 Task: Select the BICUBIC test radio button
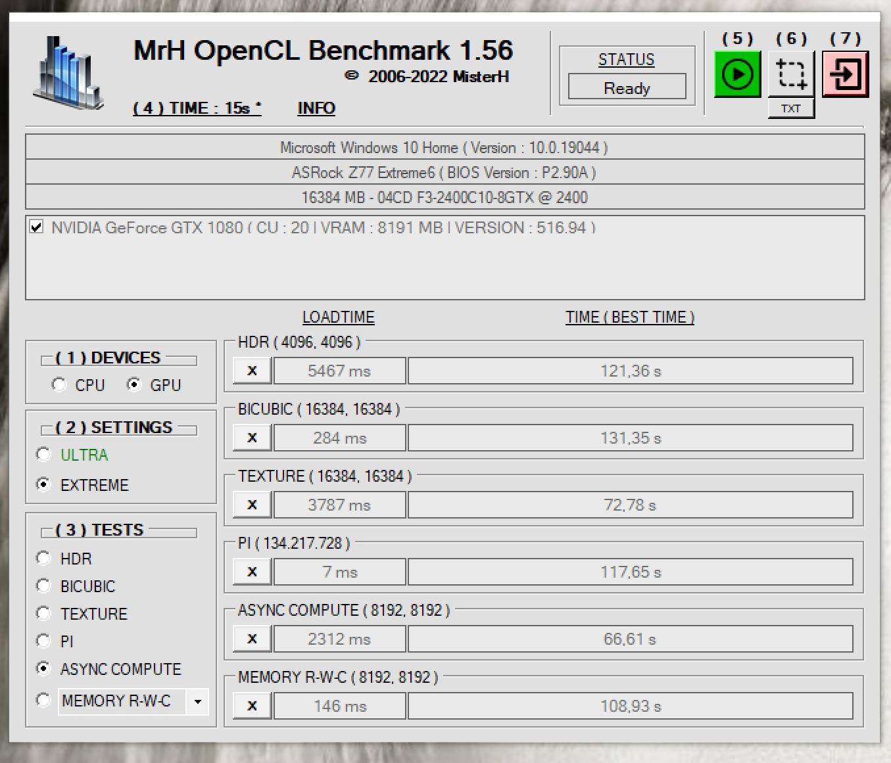pyautogui.click(x=43, y=586)
